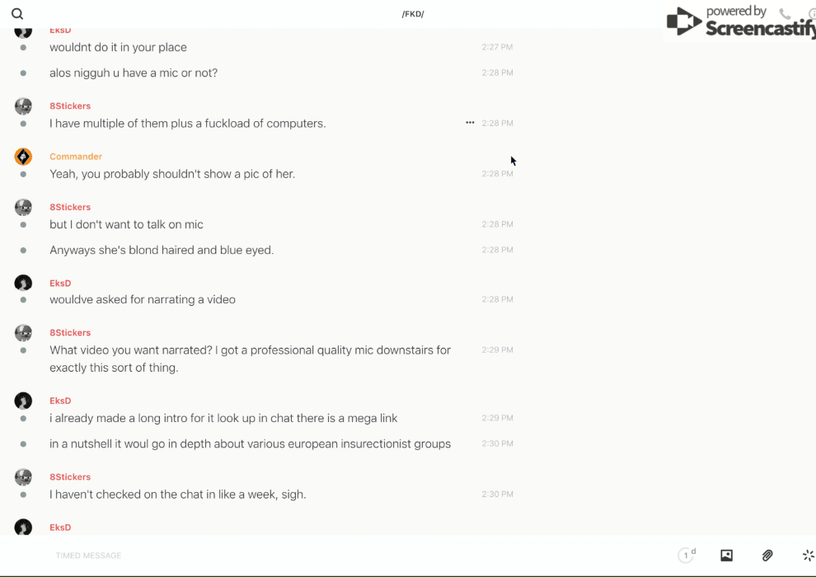The height and width of the screenshot is (577, 816).
Task: Click the message "Anyways she's blond haired"
Action: tap(162, 251)
